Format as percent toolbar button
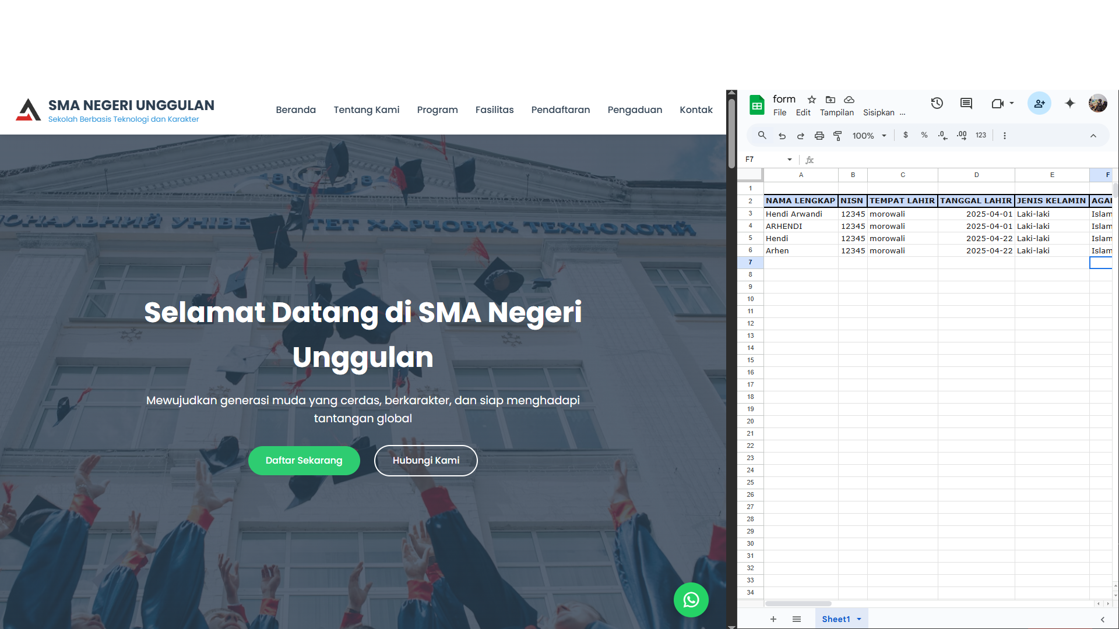The image size is (1119, 629). click(924, 135)
